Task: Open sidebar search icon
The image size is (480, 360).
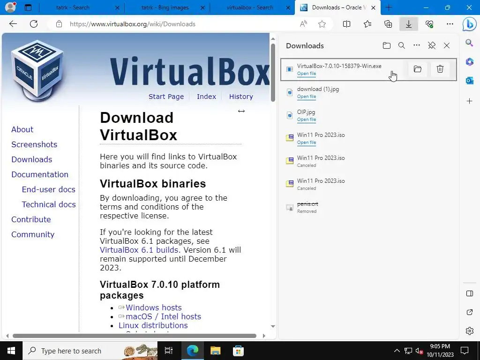Action: click(469, 43)
